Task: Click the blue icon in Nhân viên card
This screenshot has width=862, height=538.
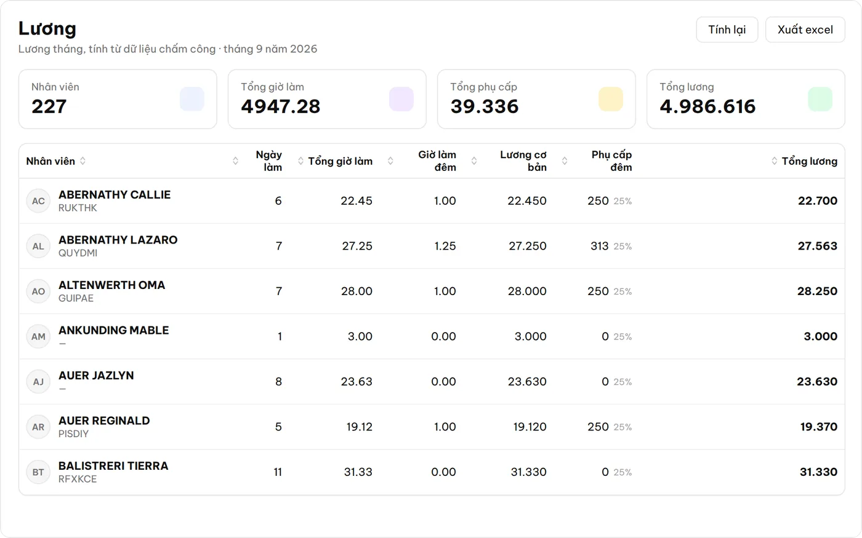Action: 192,99
